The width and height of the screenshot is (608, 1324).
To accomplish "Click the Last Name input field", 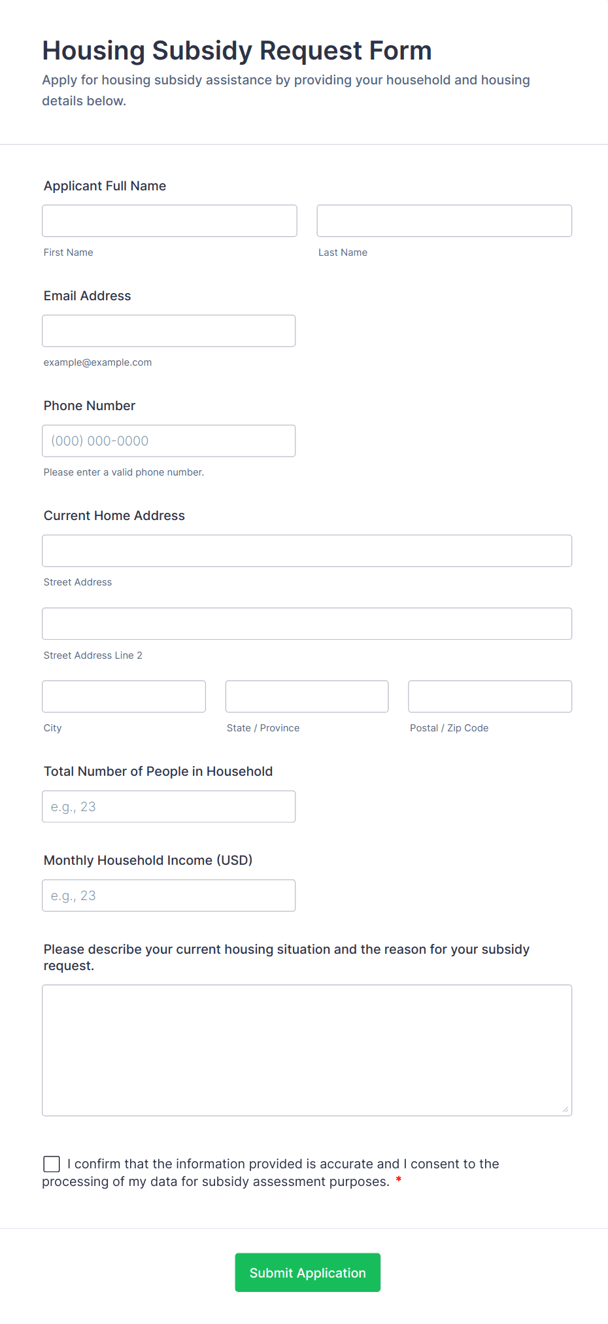I will [x=444, y=221].
